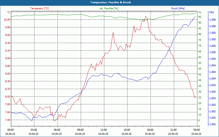
Task: Select the green "rel. Feuchte [%]" legend label
Action: [109, 8]
